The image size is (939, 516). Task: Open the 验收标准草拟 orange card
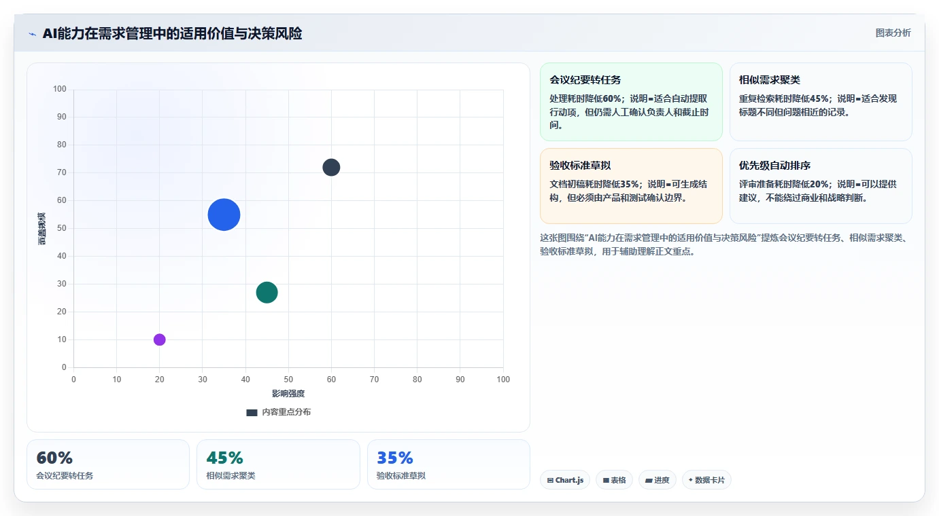(631, 186)
